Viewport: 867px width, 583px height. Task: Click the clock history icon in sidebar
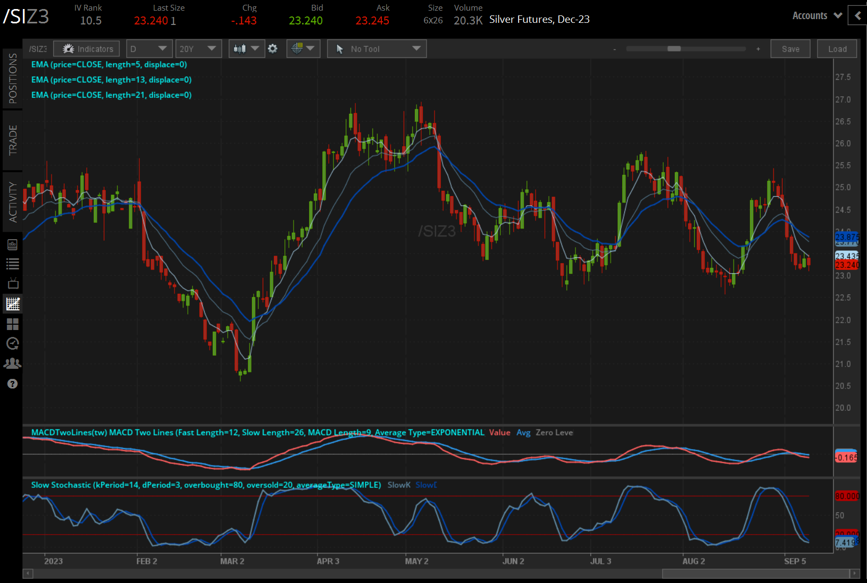13,344
